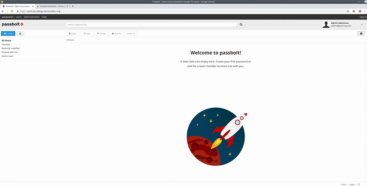Click the 'Welcome to passbolt!' heading
Screen dimensions: 367x187
216,53
